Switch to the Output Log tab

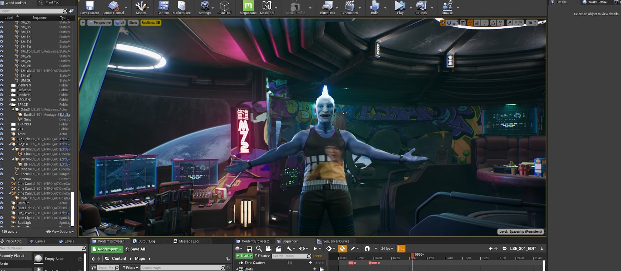[x=146, y=241]
